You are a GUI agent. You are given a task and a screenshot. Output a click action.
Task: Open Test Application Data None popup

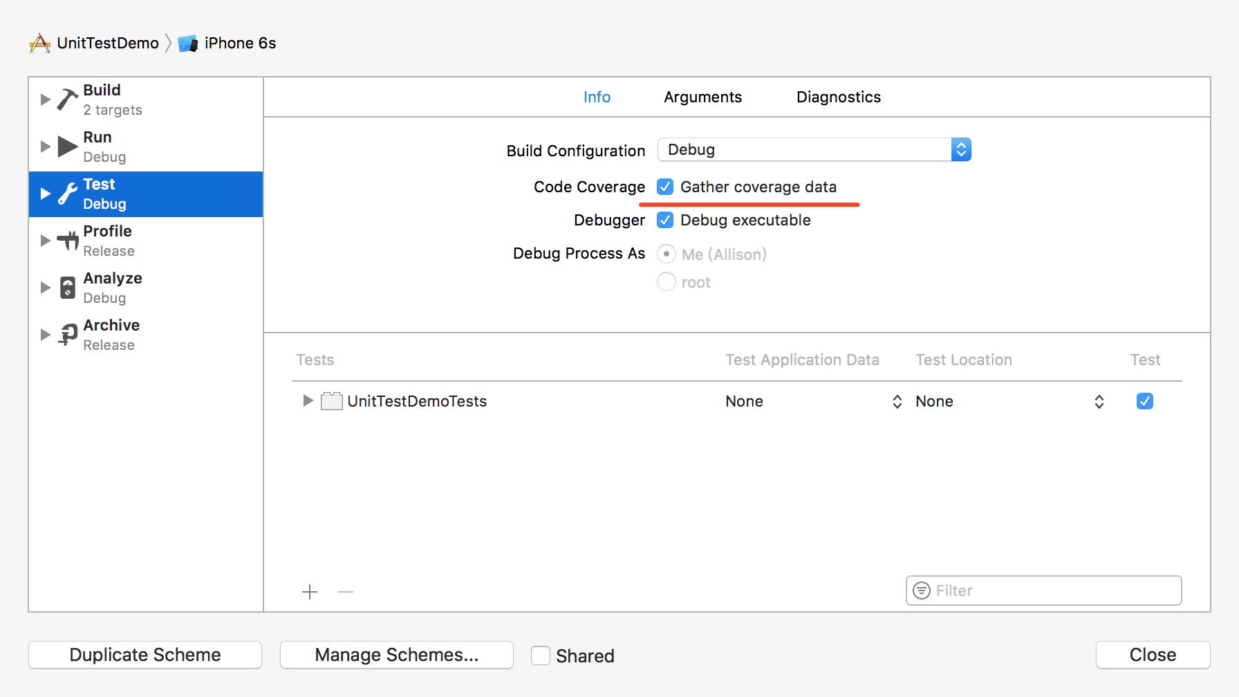pos(814,401)
